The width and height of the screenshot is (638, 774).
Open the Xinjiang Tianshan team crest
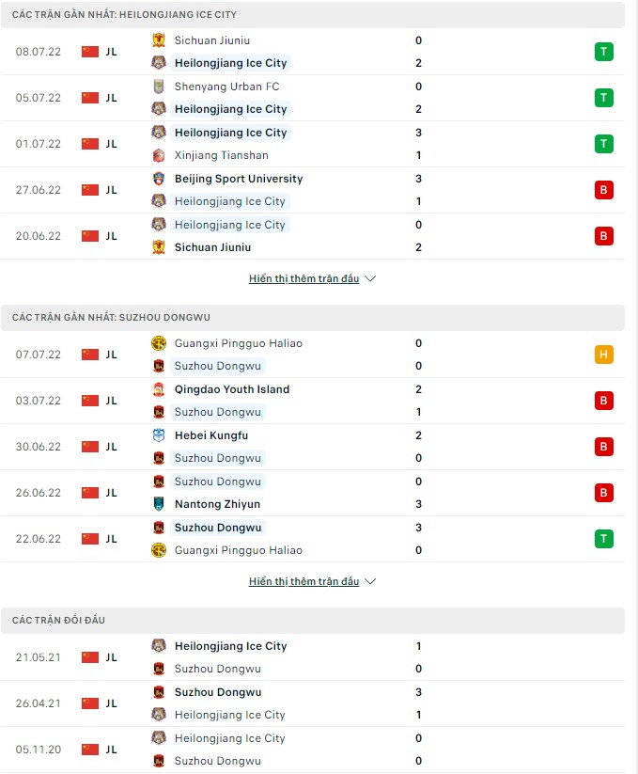tap(160, 155)
